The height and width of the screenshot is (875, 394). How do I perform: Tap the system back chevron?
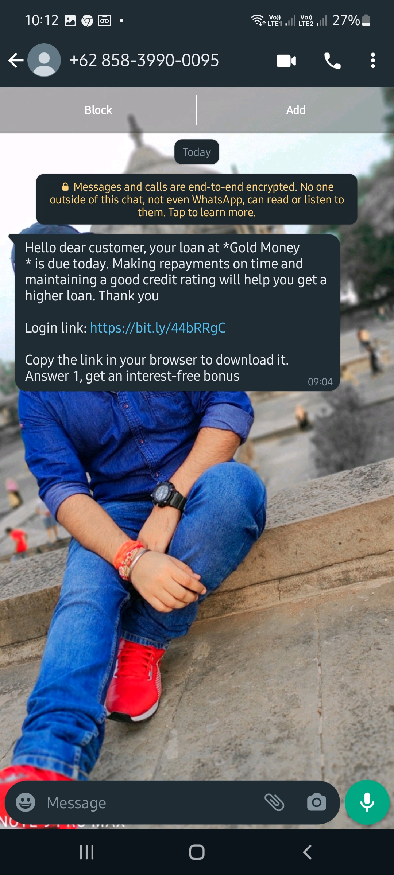tap(307, 852)
